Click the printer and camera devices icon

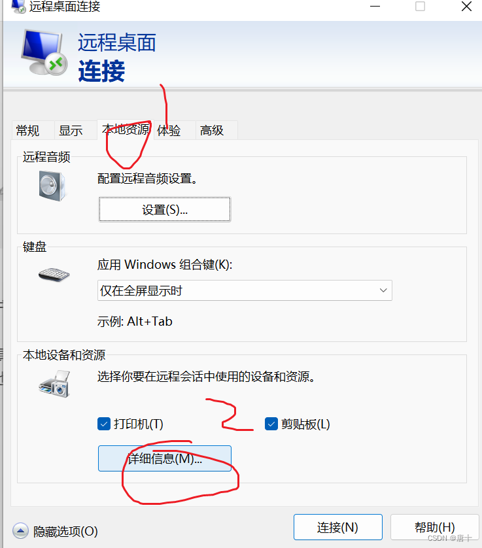click(54, 384)
